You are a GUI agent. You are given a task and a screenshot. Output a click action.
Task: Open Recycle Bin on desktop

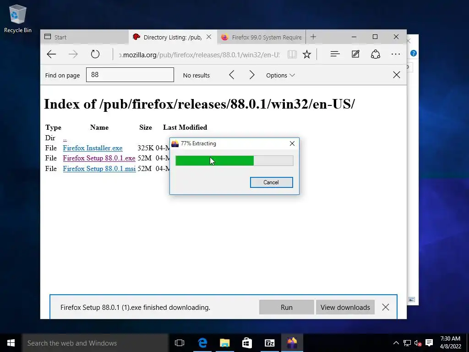(18, 18)
